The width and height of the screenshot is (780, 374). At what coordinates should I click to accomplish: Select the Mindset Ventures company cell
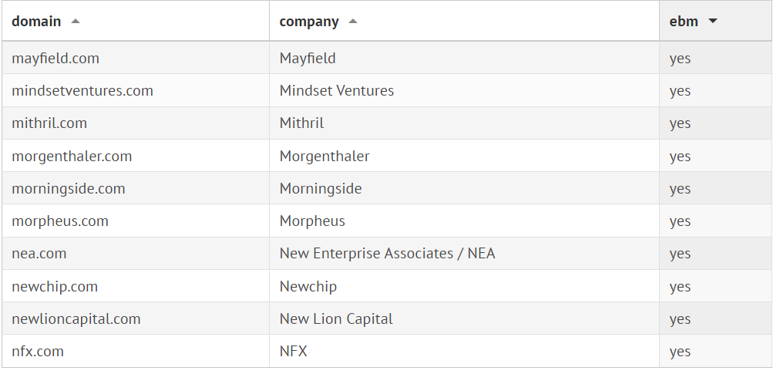click(x=337, y=91)
